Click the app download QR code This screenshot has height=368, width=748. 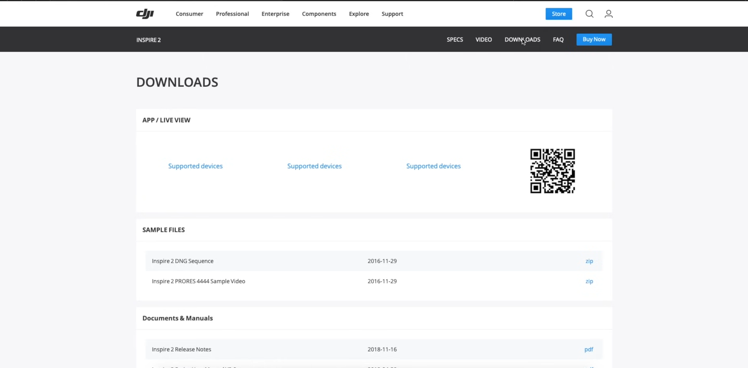coord(552,171)
